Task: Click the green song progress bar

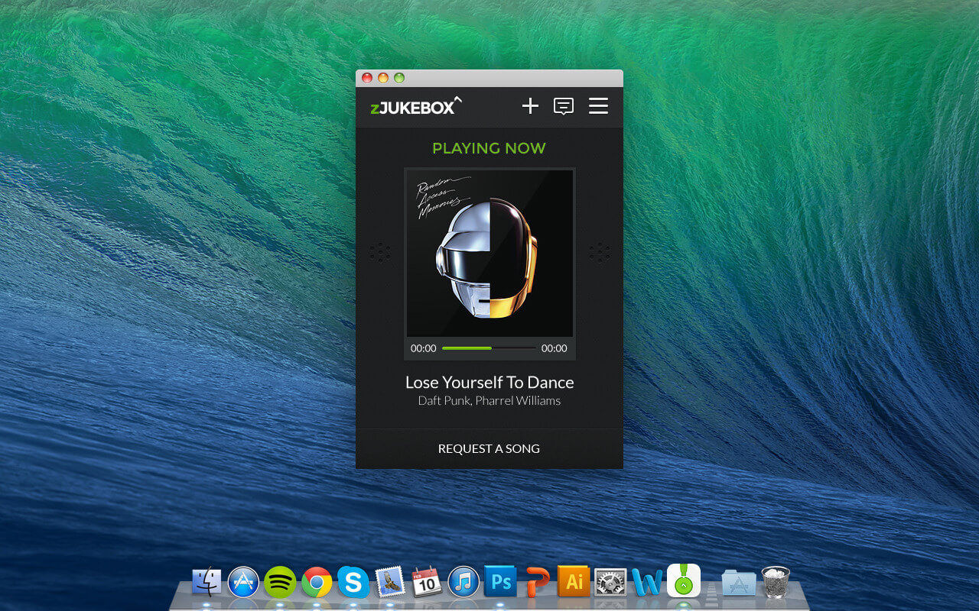Action: pos(467,348)
